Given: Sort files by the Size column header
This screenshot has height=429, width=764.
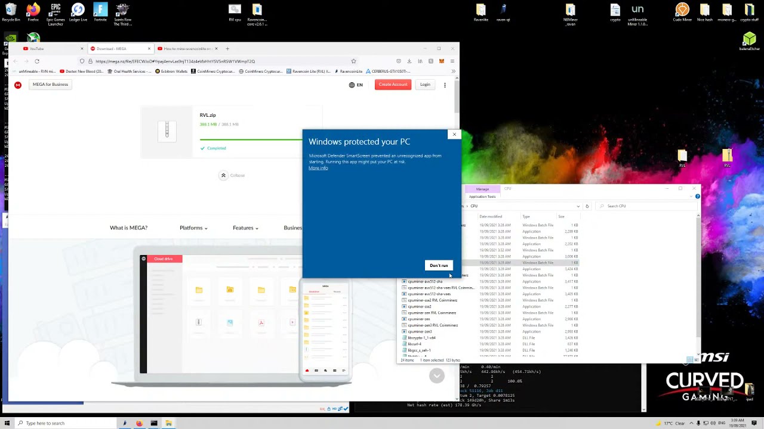Looking at the screenshot, I should click(561, 217).
